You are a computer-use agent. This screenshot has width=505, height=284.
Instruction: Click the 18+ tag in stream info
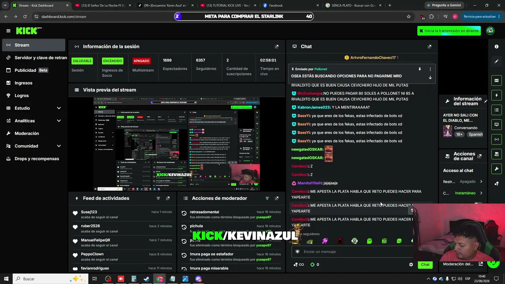[x=459, y=135]
